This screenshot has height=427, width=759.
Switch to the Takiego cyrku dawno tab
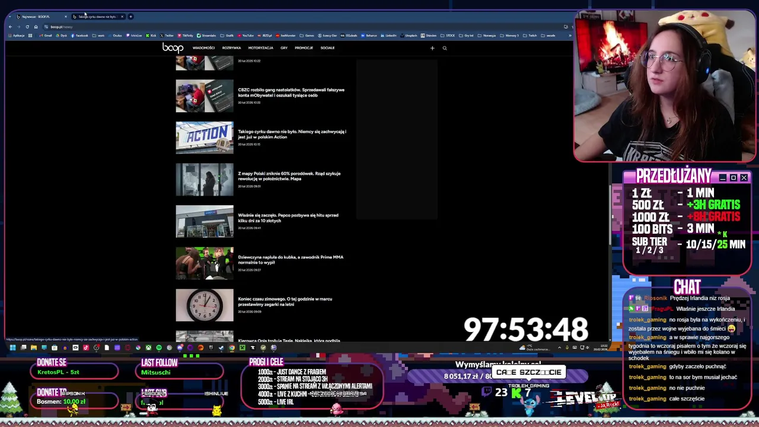click(x=97, y=17)
